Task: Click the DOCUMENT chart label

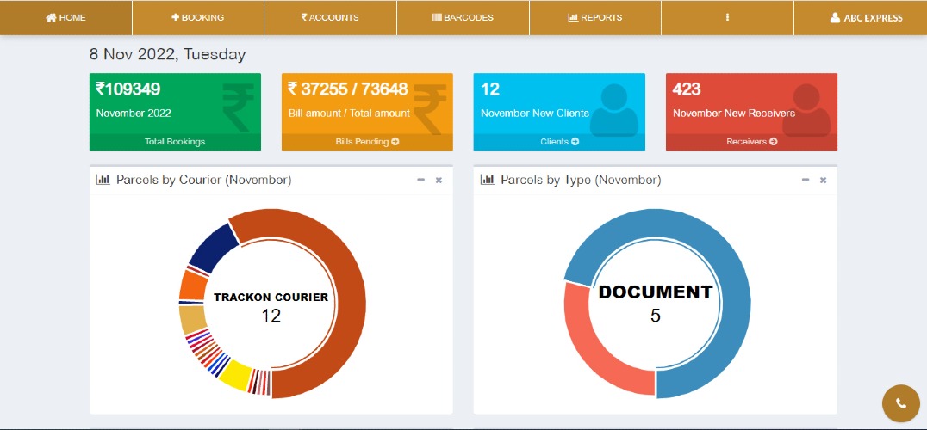Action: 656,292
